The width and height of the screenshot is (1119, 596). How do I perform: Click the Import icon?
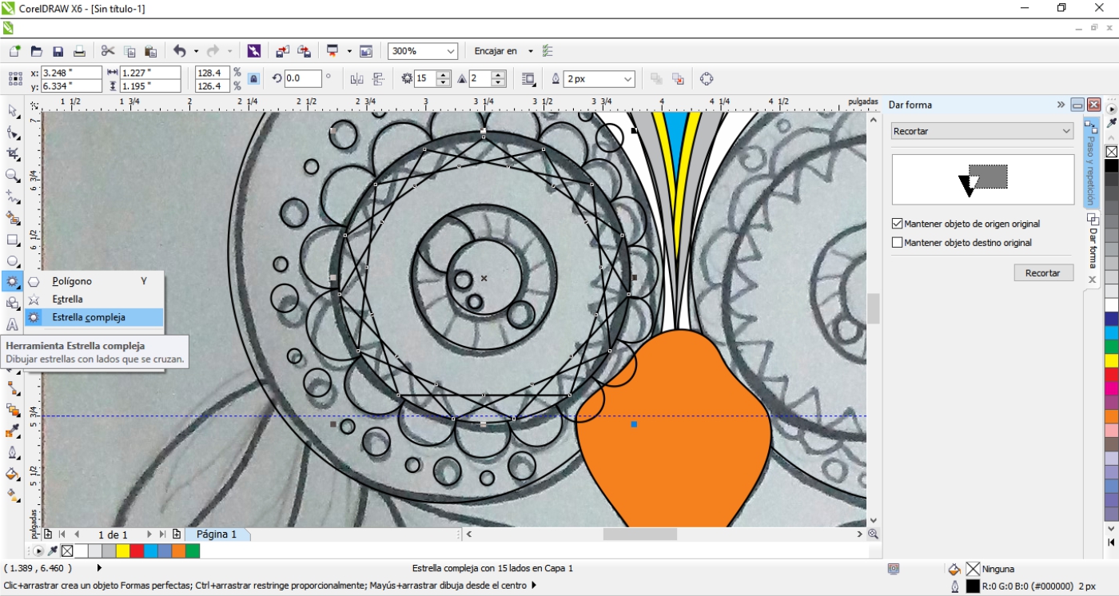[x=283, y=51]
